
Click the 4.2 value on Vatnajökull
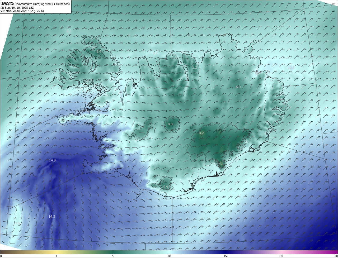(201, 133)
